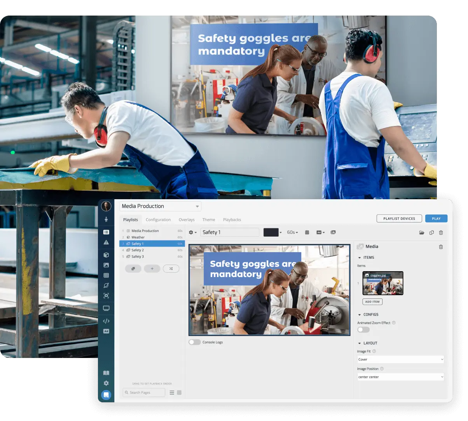Click the ADD ITEM button

[372, 302]
